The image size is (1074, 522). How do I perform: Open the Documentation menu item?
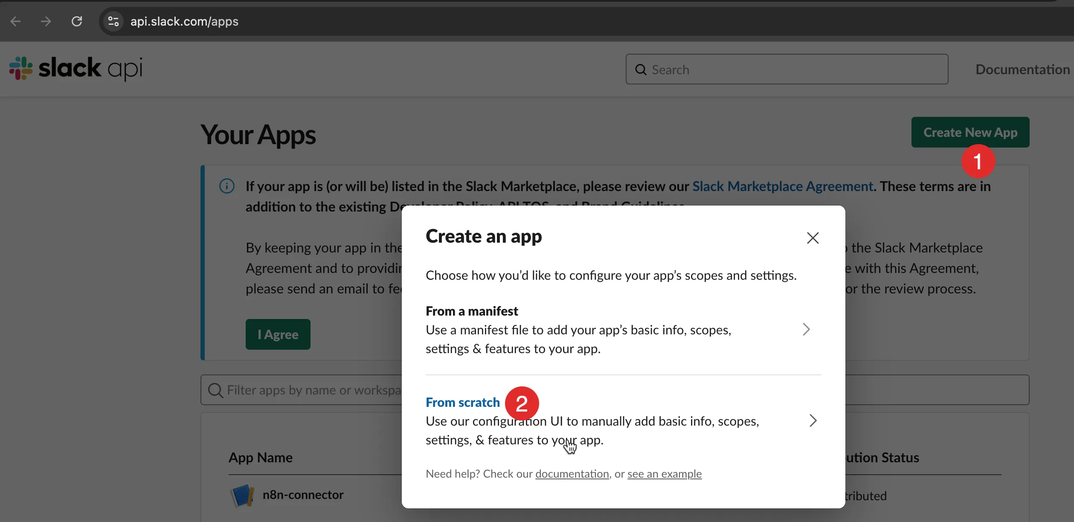(1022, 69)
